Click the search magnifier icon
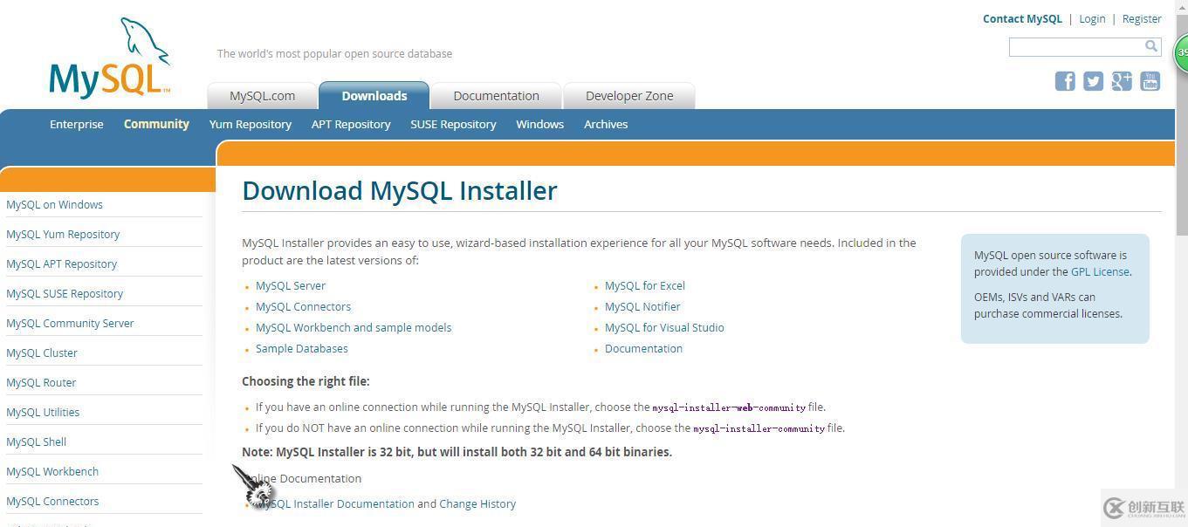The width and height of the screenshot is (1188, 527). click(x=1151, y=46)
